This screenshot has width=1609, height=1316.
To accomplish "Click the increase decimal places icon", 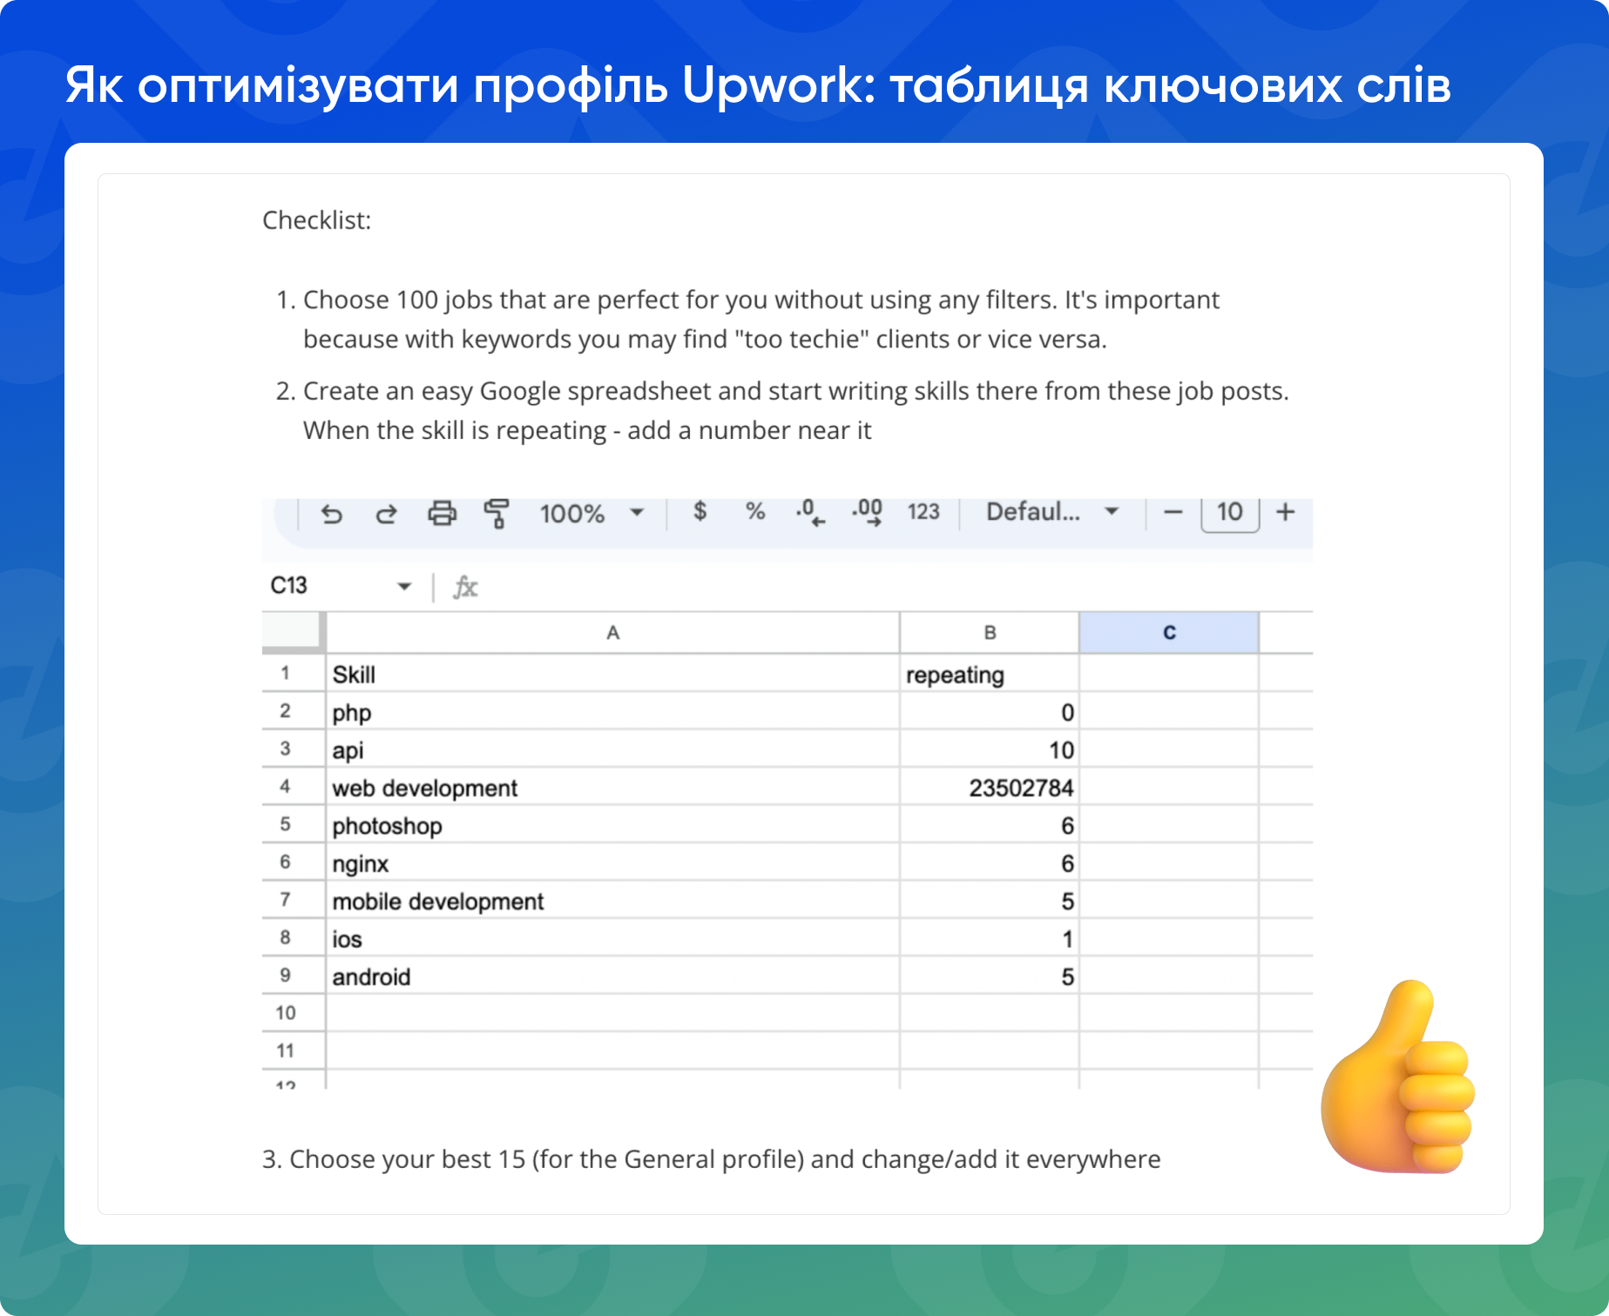I will pyautogui.click(x=866, y=512).
